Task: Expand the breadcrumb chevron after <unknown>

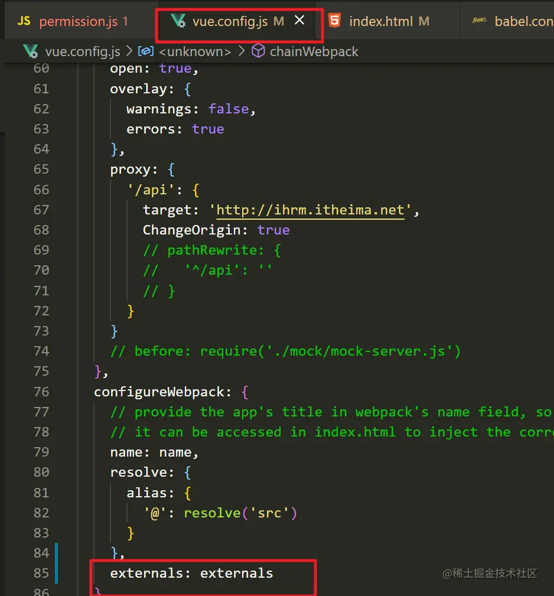Action: point(242,51)
